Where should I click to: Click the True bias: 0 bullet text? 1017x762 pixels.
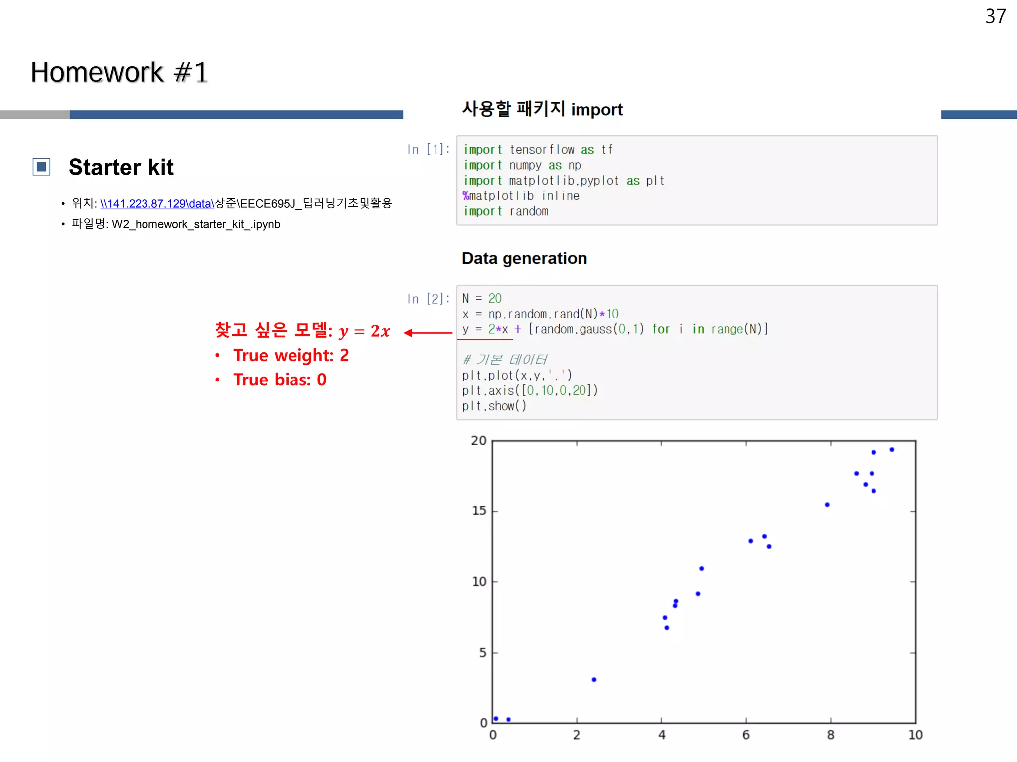pyautogui.click(x=280, y=380)
